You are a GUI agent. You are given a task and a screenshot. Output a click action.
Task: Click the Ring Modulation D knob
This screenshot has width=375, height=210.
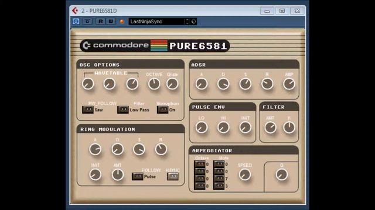(x=117, y=149)
